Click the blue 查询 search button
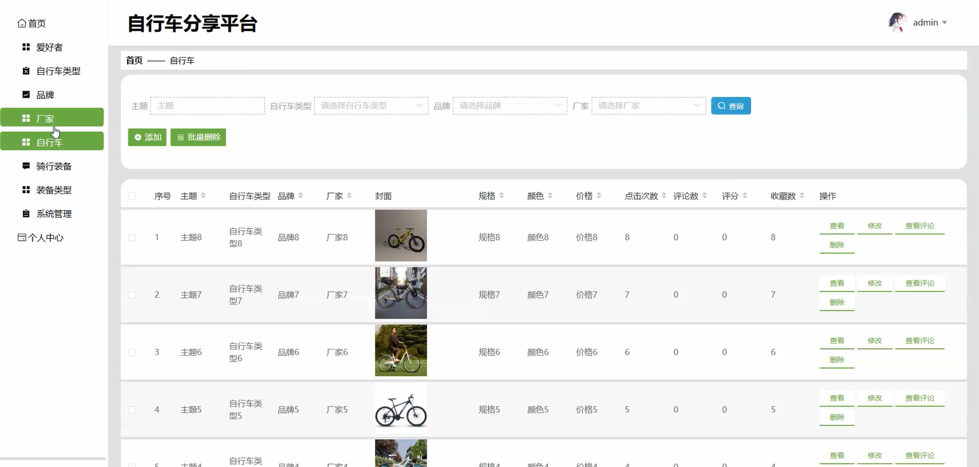The width and height of the screenshot is (979, 467). (x=731, y=106)
